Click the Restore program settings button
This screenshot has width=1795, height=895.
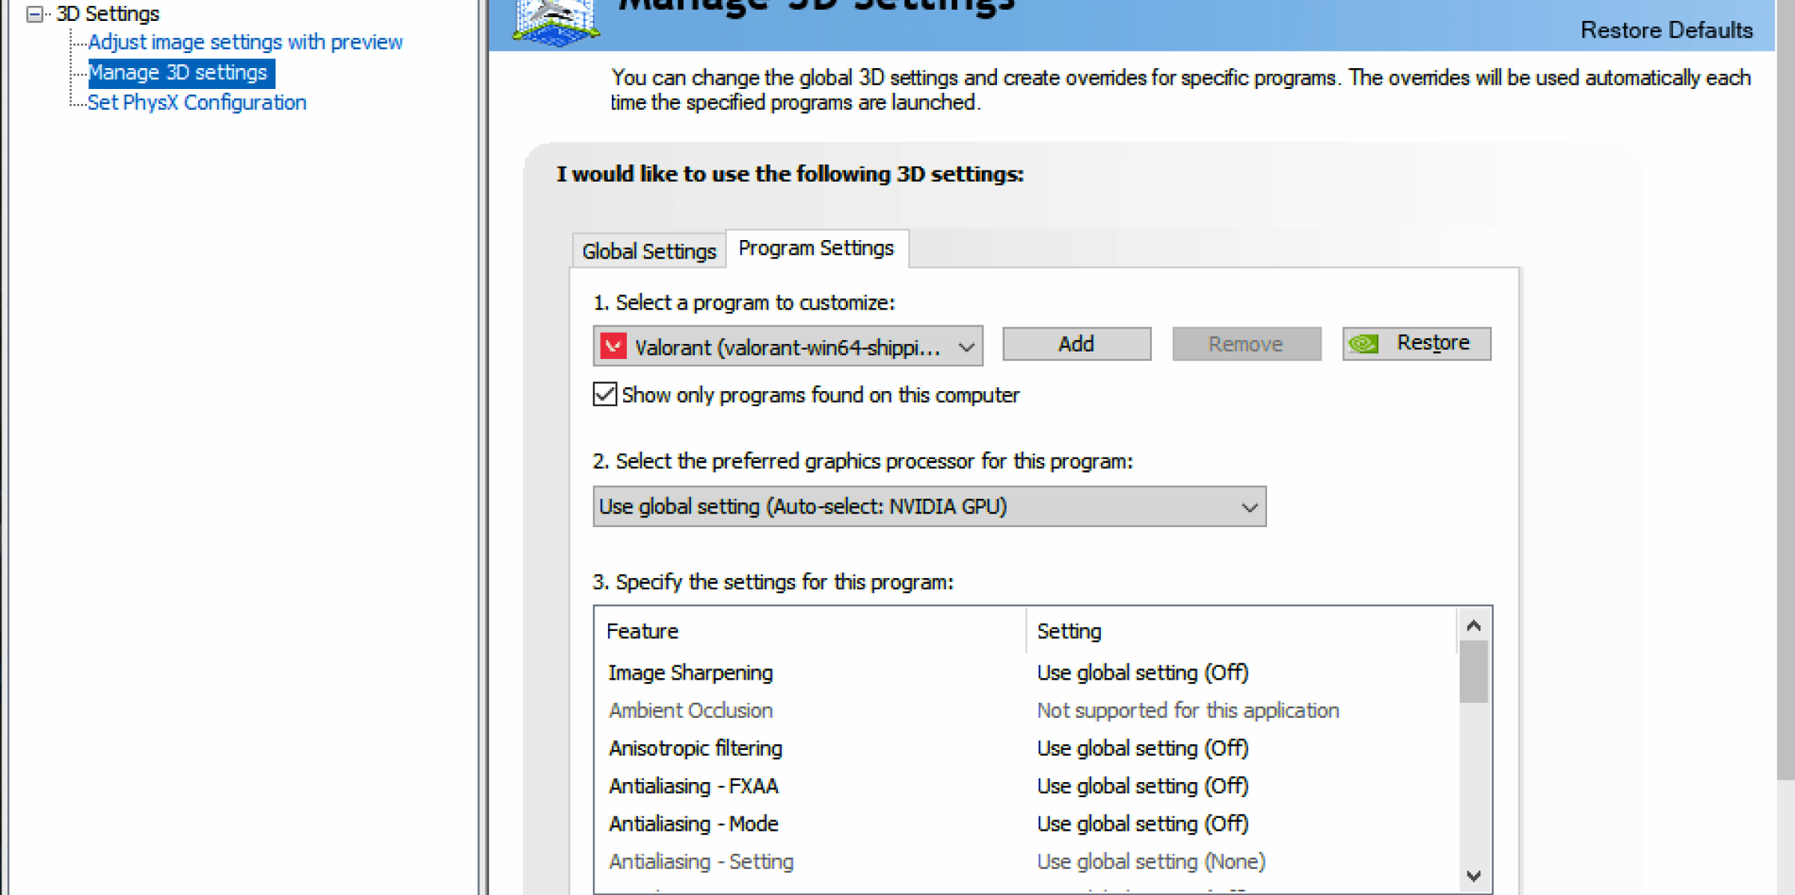tap(1414, 342)
